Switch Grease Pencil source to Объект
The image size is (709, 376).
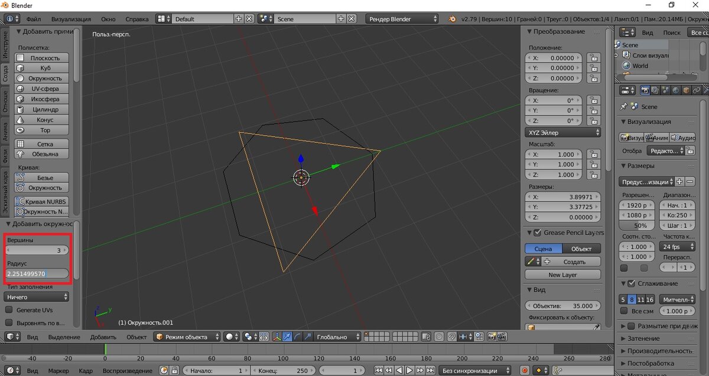(581, 249)
